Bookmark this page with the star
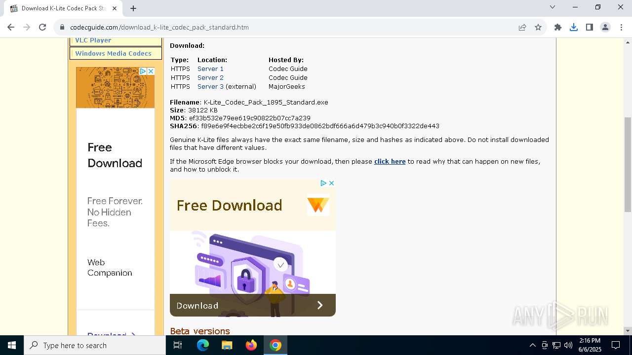This screenshot has height=355, width=632. (x=538, y=27)
